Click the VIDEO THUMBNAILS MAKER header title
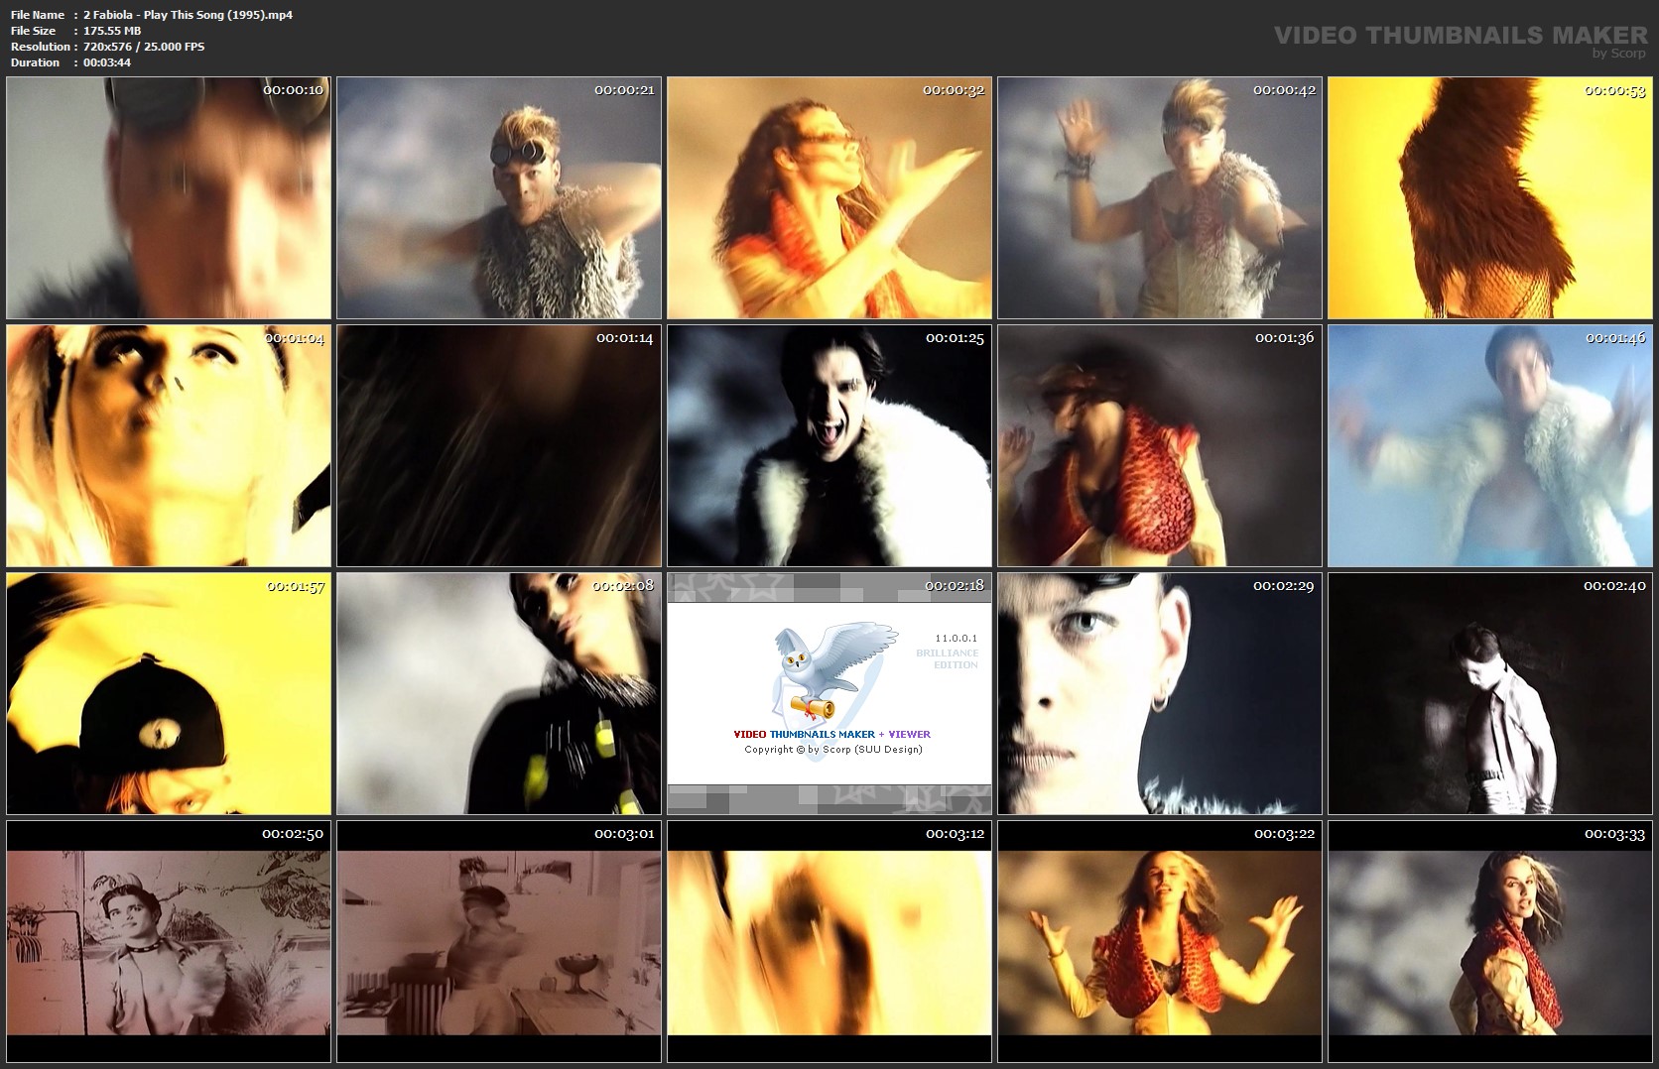 [x=1461, y=35]
